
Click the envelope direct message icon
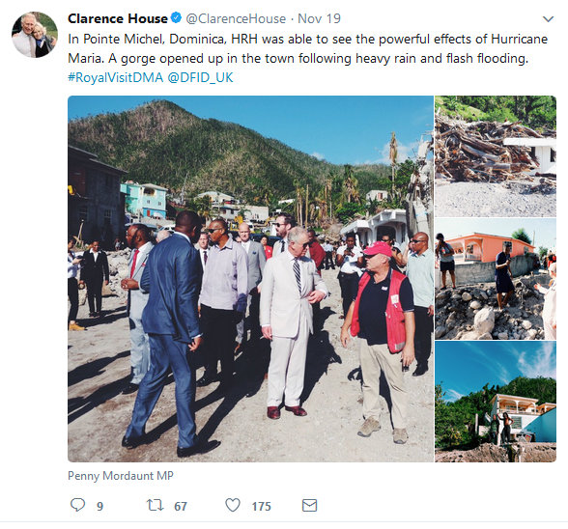click(x=309, y=505)
